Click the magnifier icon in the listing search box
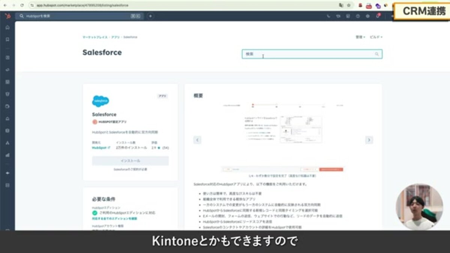This screenshot has height=253, width=450. pos(376,54)
